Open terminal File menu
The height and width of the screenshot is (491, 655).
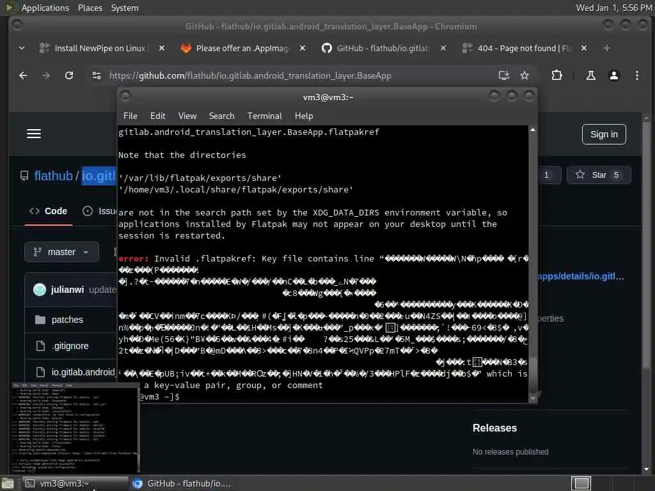[130, 116]
